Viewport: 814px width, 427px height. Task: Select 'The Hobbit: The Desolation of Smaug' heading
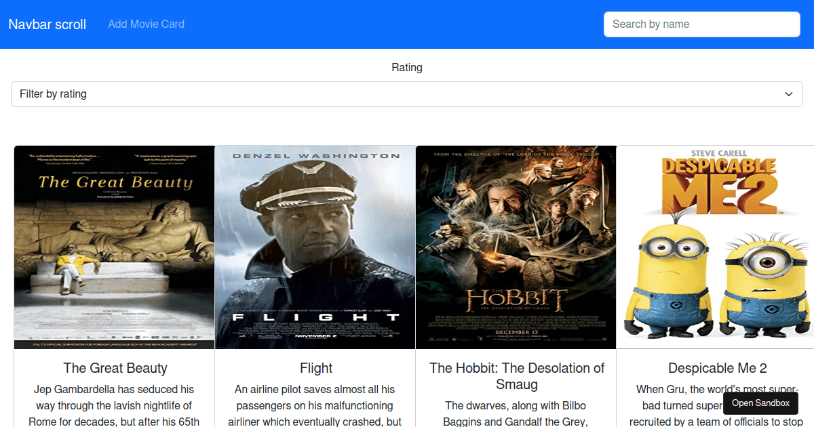tap(516, 376)
